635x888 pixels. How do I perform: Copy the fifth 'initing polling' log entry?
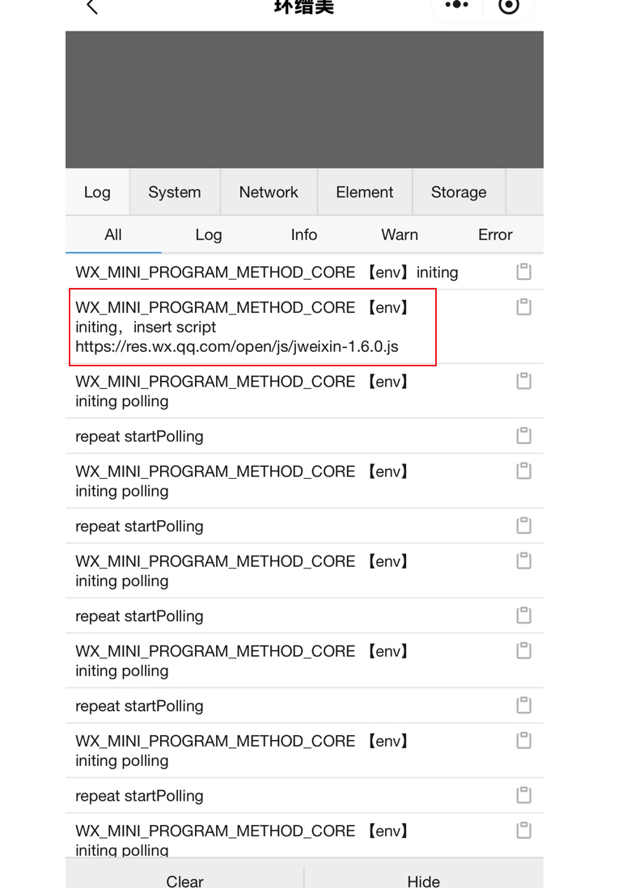click(524, 741)
